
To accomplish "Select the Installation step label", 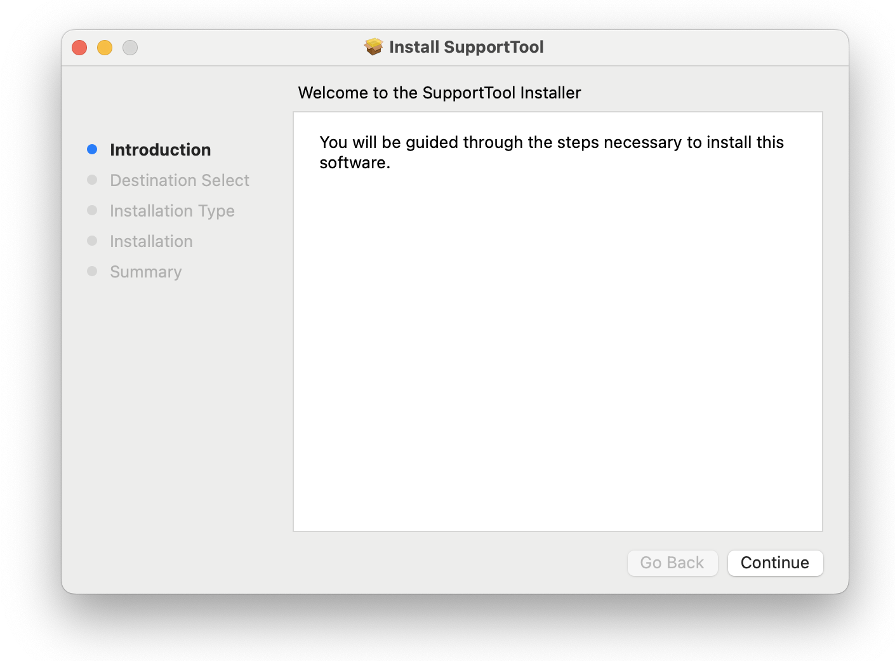I will [x=151, y=241].
